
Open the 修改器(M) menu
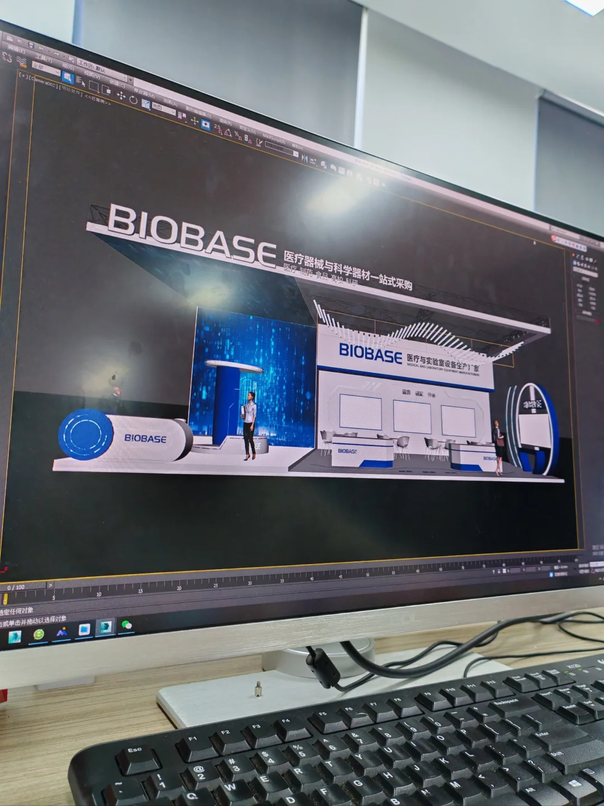(x=144, y=93)
